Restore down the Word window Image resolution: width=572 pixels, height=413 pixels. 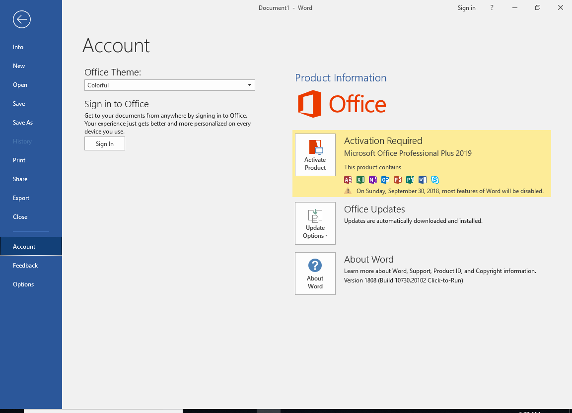[x=538, y=7]
